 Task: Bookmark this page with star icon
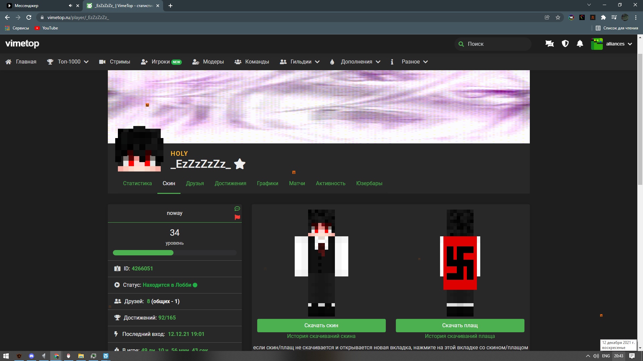click(558, 17)
